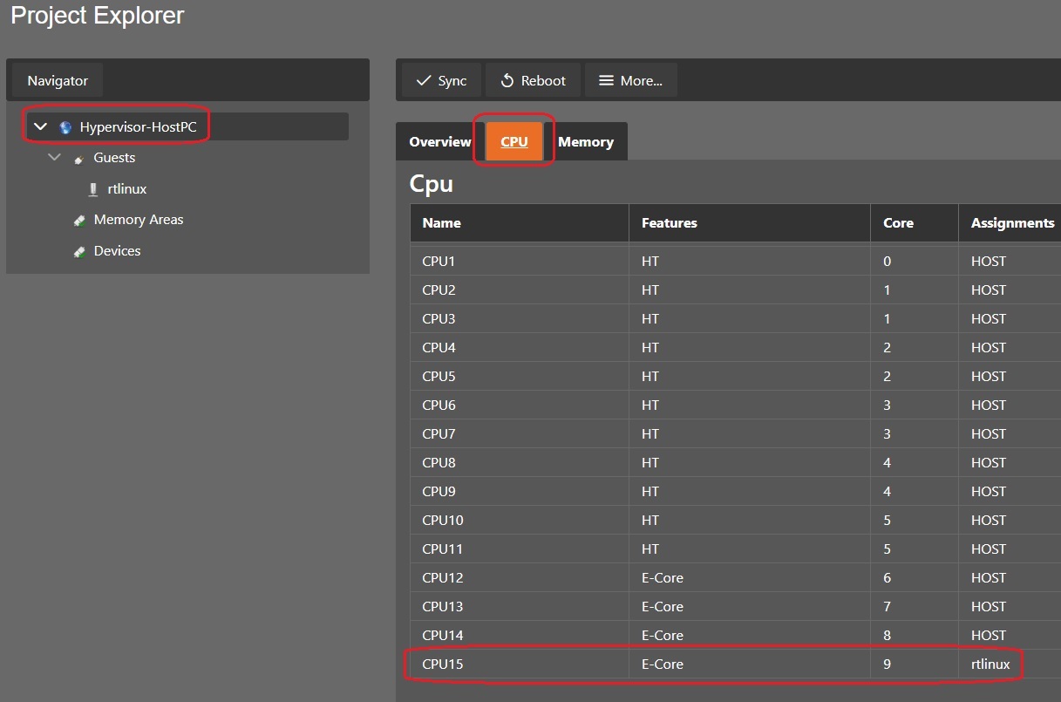Click the Guests node icon

(x=79, y=159)
